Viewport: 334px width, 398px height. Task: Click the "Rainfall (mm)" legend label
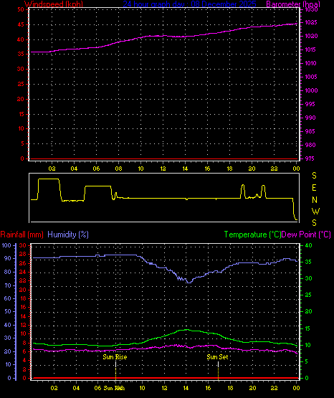[22, 234]
